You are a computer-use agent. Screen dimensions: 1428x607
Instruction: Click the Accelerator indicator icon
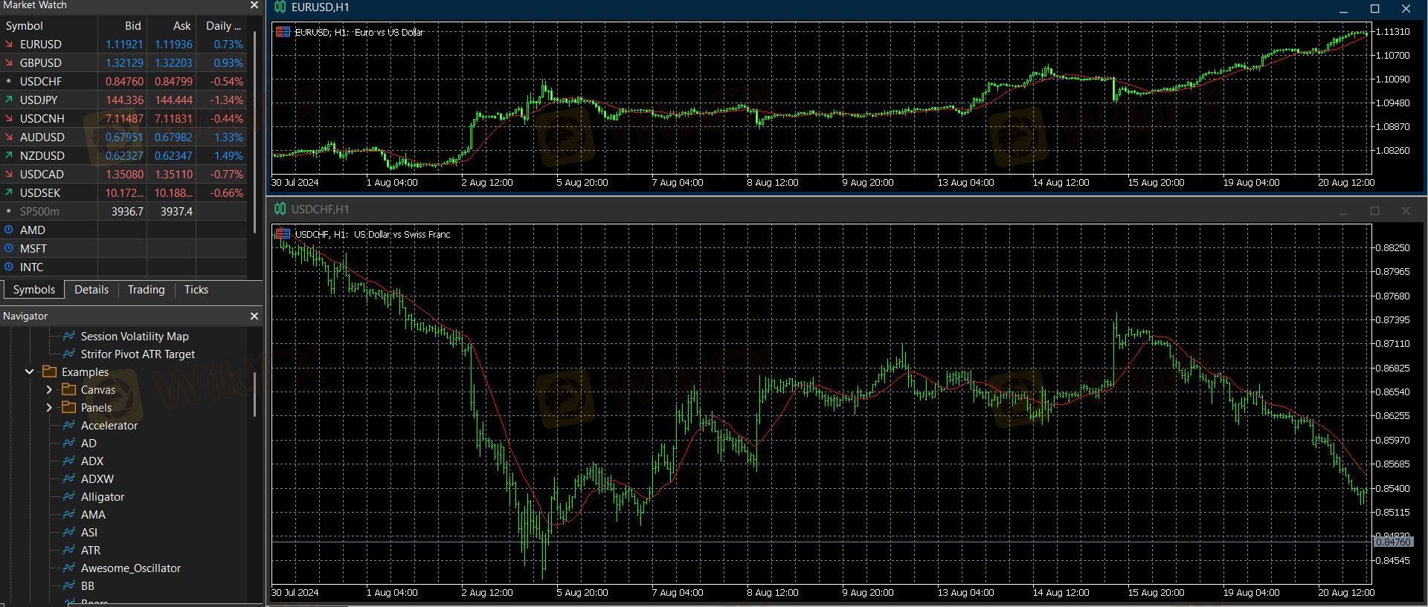69,426
